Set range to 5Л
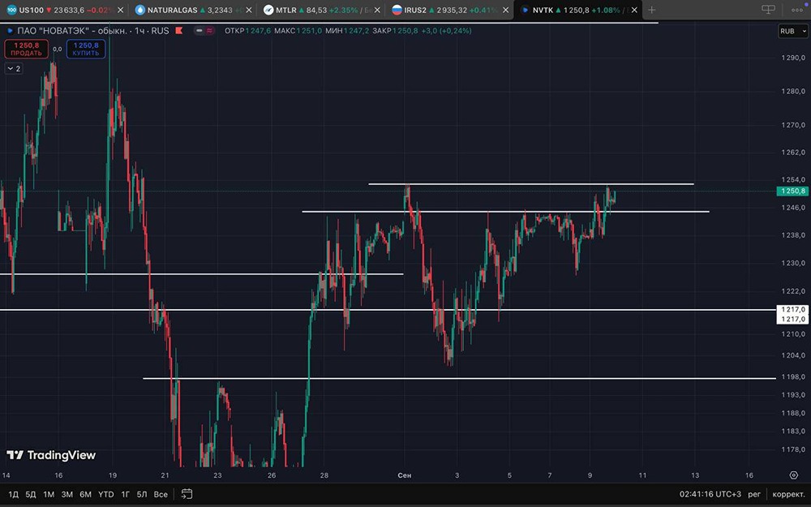 [142, 494]
